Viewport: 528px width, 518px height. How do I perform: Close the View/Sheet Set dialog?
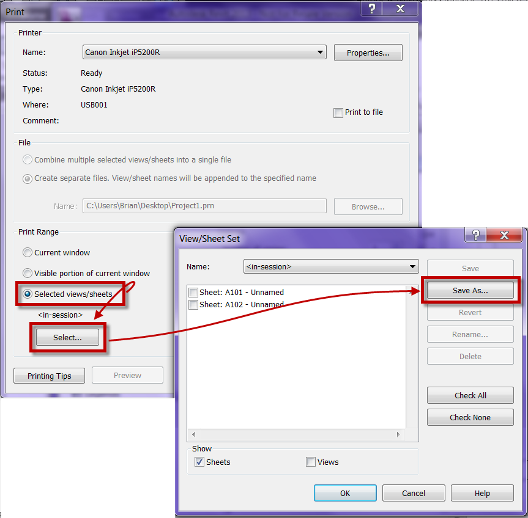point(504,235)
